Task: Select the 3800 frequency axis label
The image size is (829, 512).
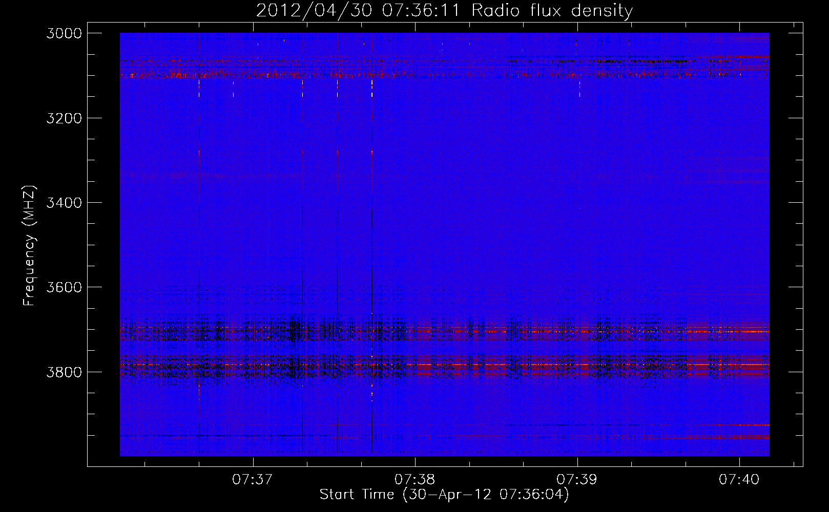Action: 64,372
